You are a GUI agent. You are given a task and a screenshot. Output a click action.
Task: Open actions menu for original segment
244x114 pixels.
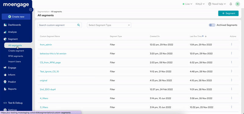point(231,80)
